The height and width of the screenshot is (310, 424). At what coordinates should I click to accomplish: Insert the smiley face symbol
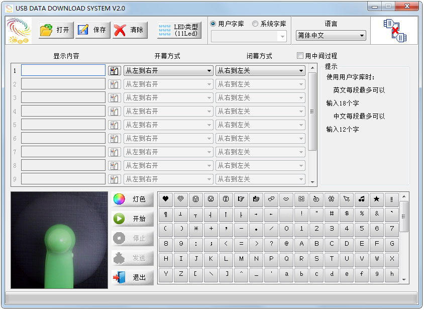pos(196,199)
